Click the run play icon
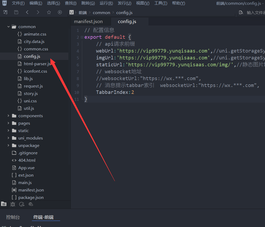Screen dimensions: 265x227 (x=60, y=12)
